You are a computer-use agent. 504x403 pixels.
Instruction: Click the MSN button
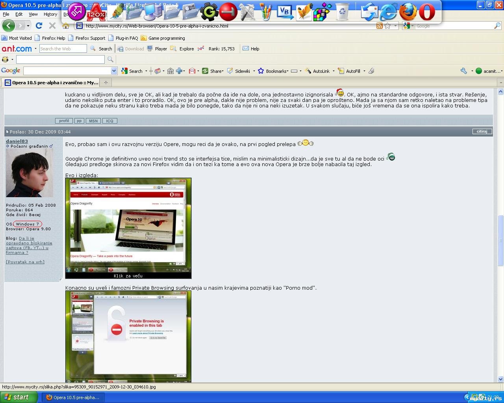pyautogui.click(x=93, y=121)
